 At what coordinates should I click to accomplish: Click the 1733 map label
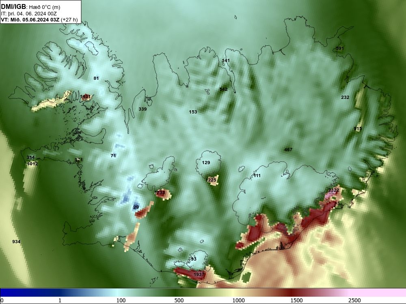160,193
